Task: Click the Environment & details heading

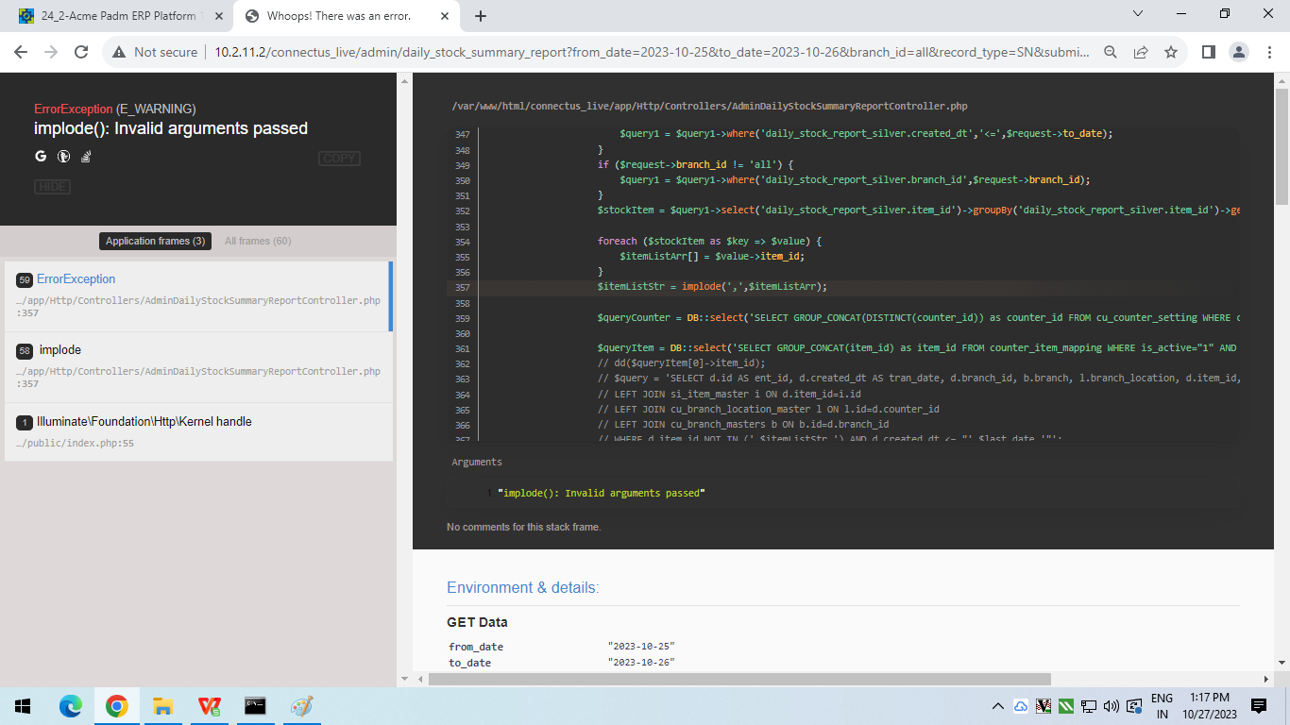Action: point(523,588)
